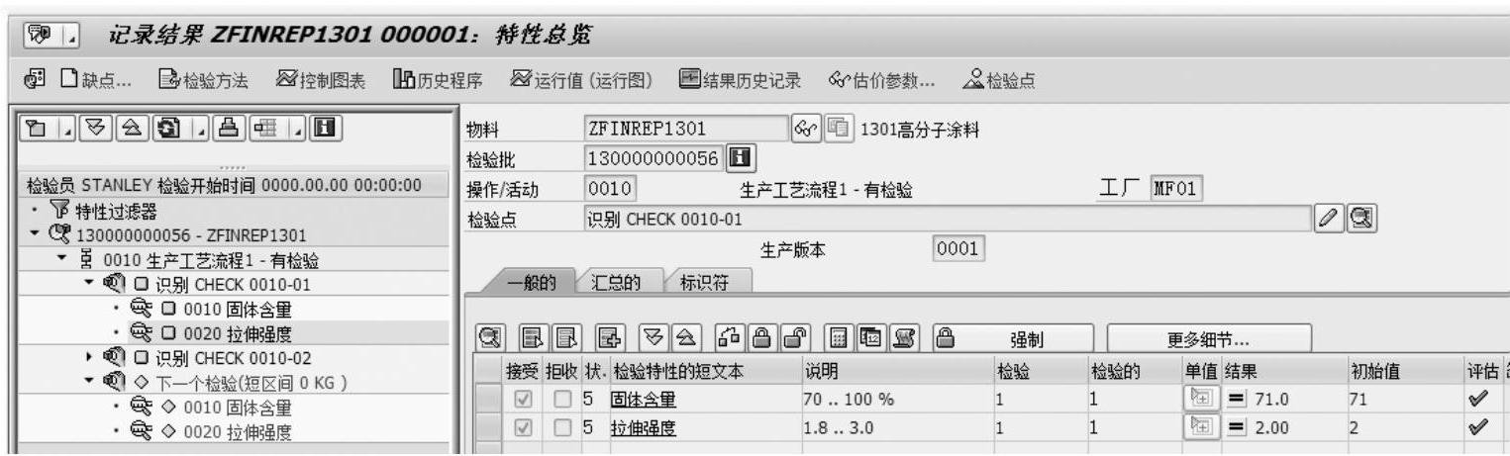Viewport: 1510px width, 456px height.
Task: Click the plant field MF01
Action: [x=1175, y=188]
